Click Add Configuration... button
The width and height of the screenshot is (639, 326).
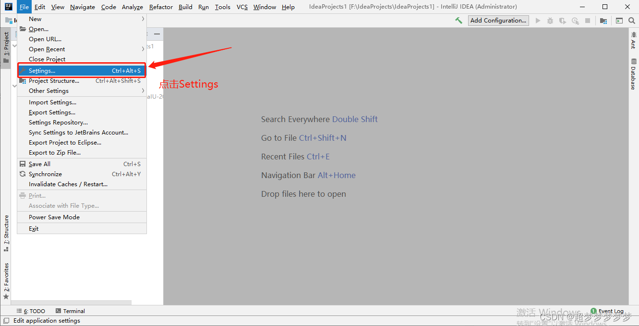pos(498,21)
